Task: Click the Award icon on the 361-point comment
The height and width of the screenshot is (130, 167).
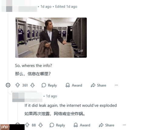Action: click(x=68, y=85)
